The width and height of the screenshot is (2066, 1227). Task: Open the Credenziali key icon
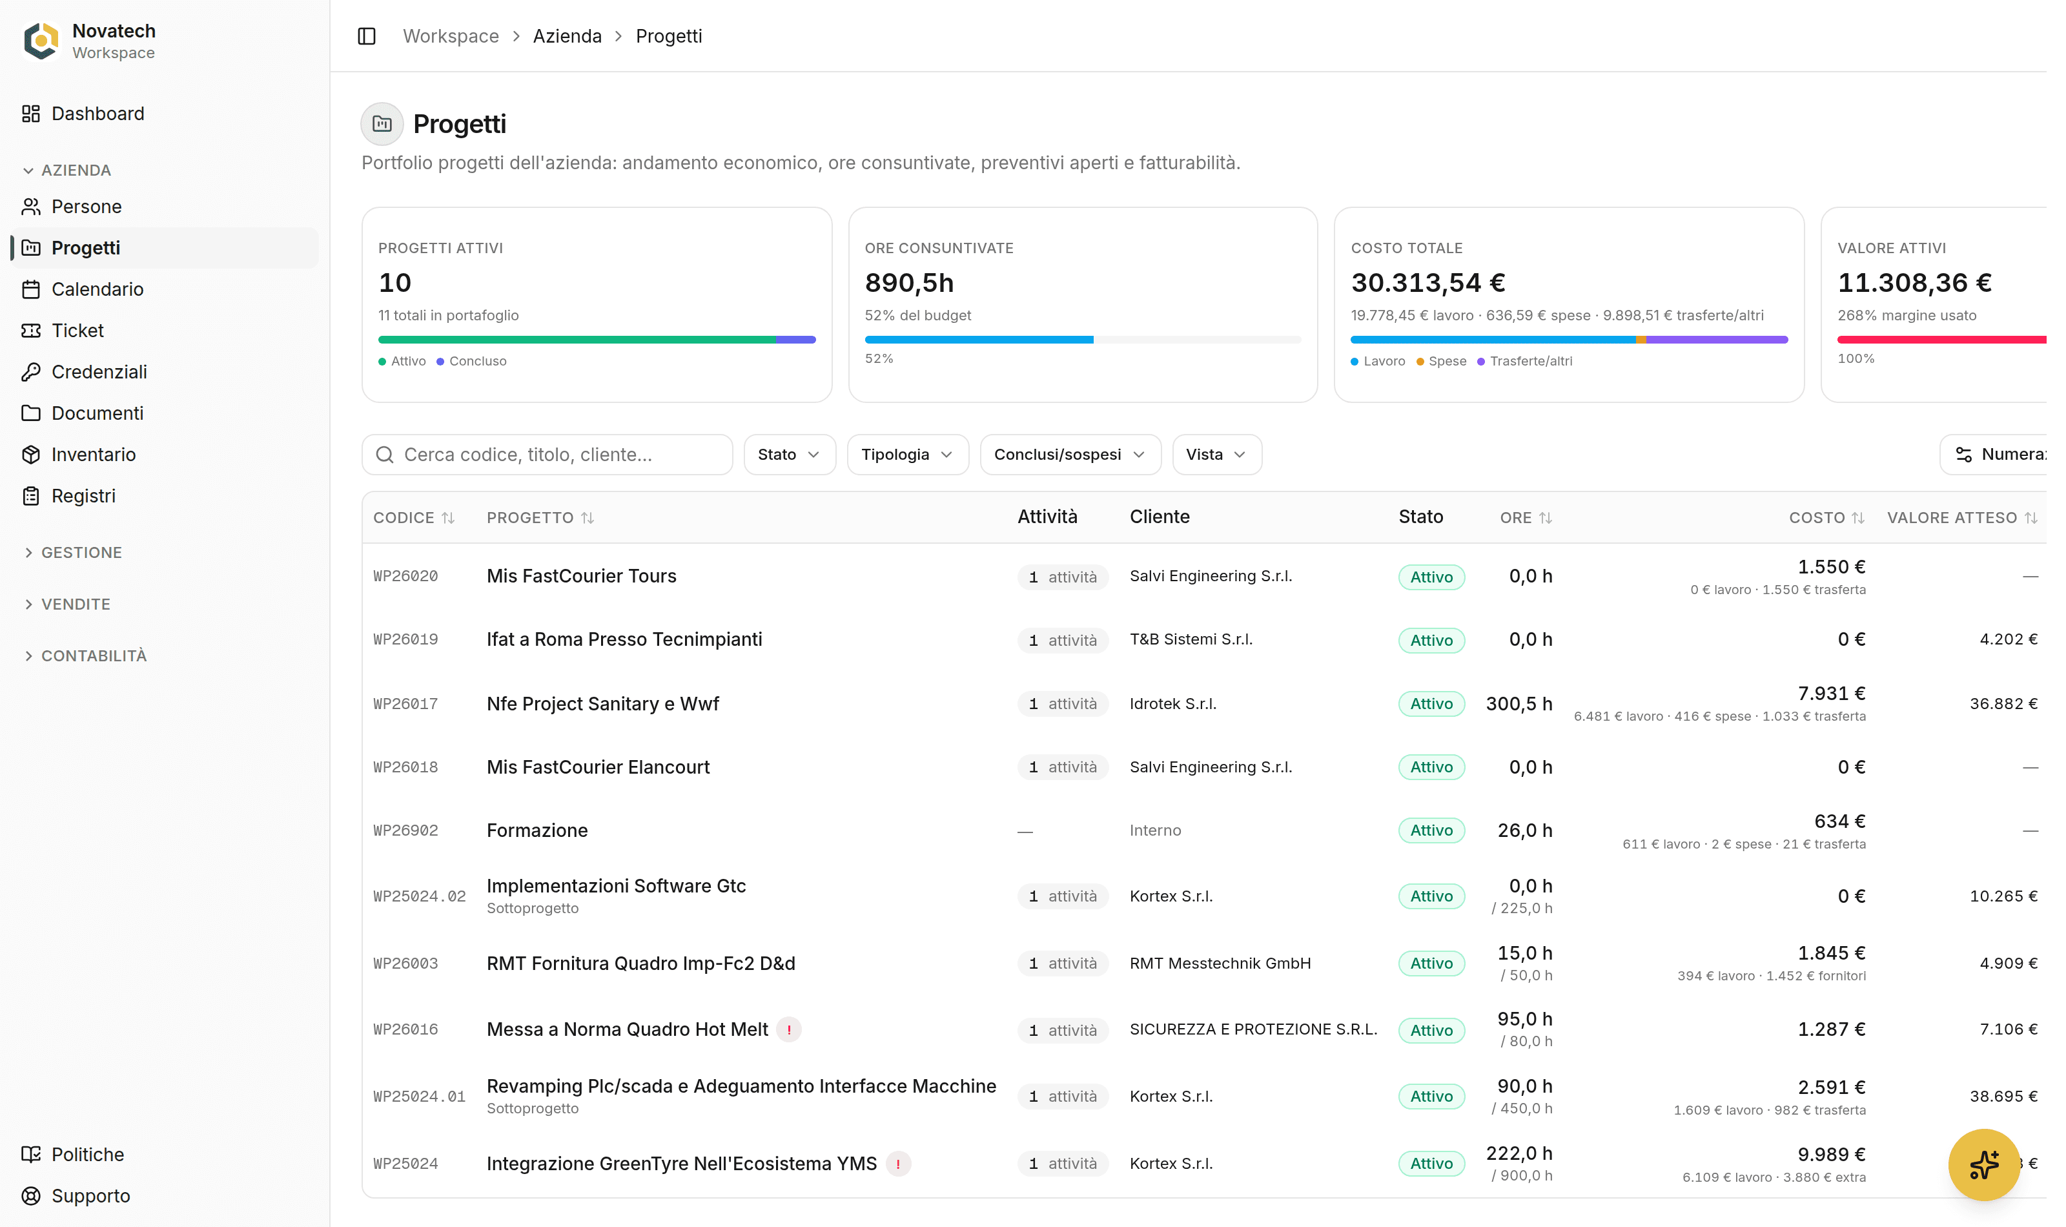[x=32, y=372]
